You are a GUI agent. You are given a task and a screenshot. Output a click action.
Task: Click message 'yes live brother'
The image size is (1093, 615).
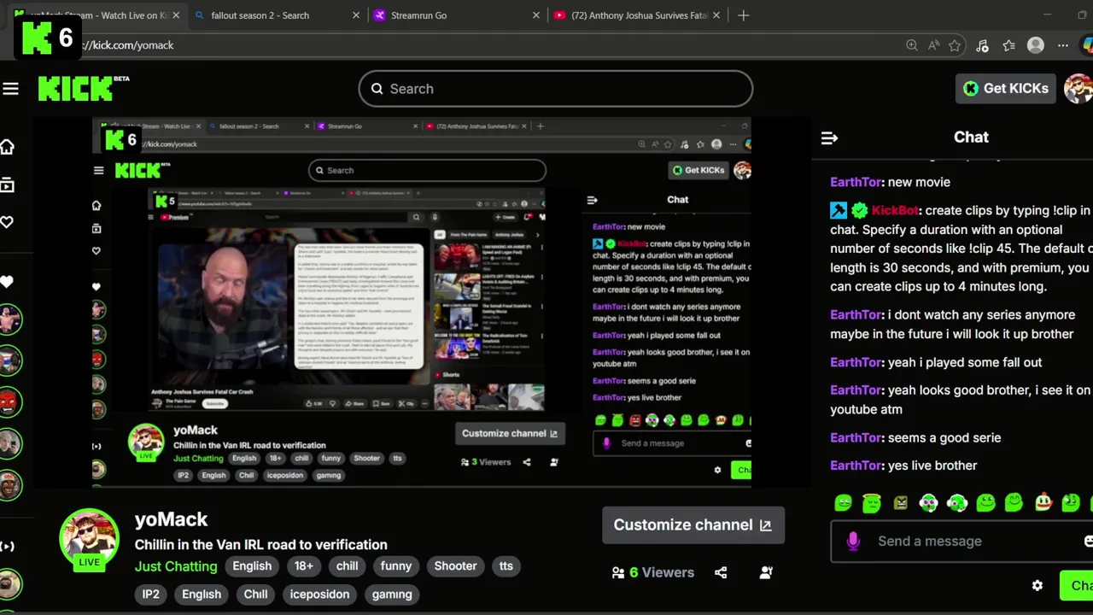(x=932, y=466)
